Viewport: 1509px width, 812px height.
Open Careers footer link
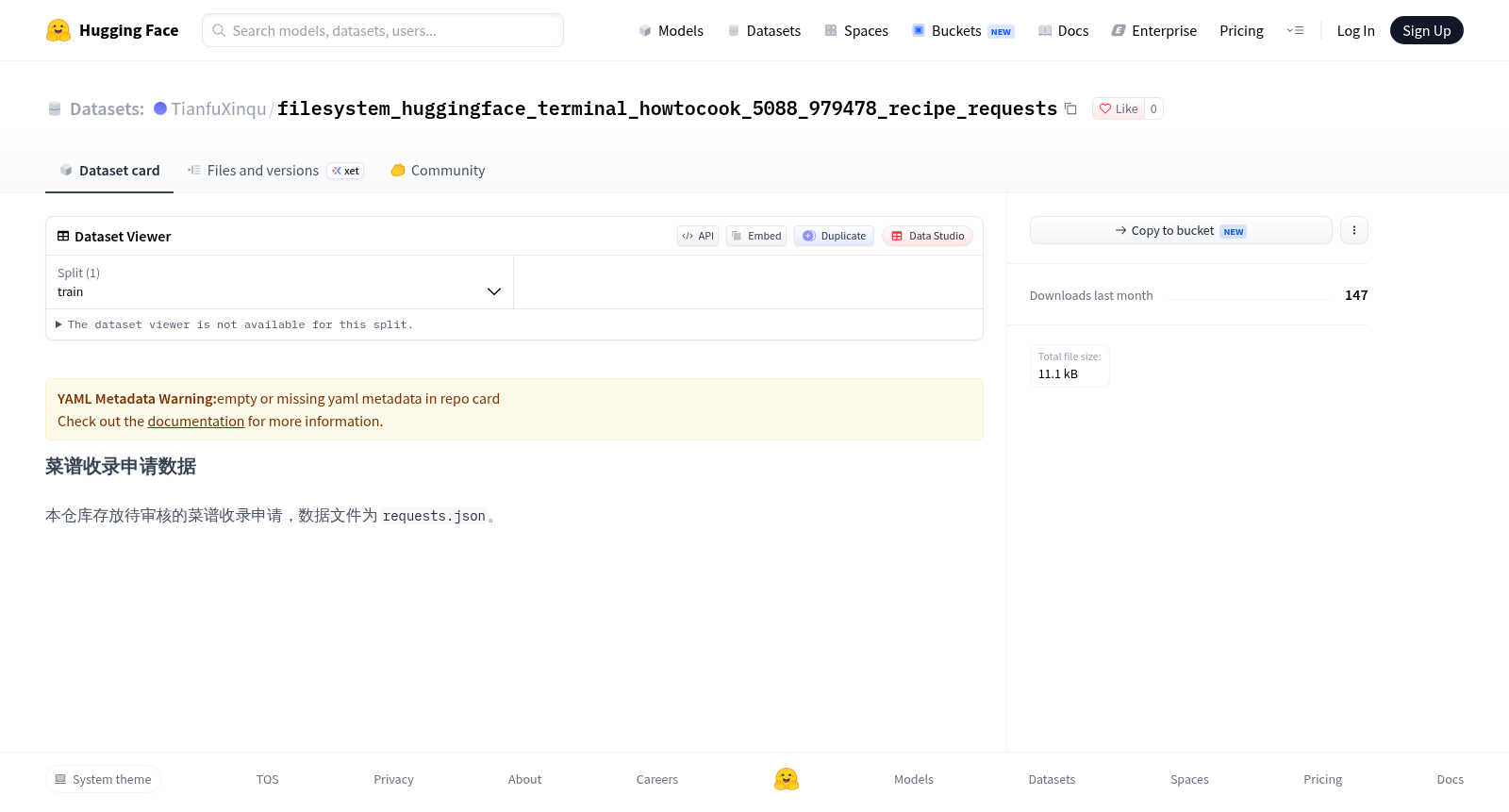(657, 779)
